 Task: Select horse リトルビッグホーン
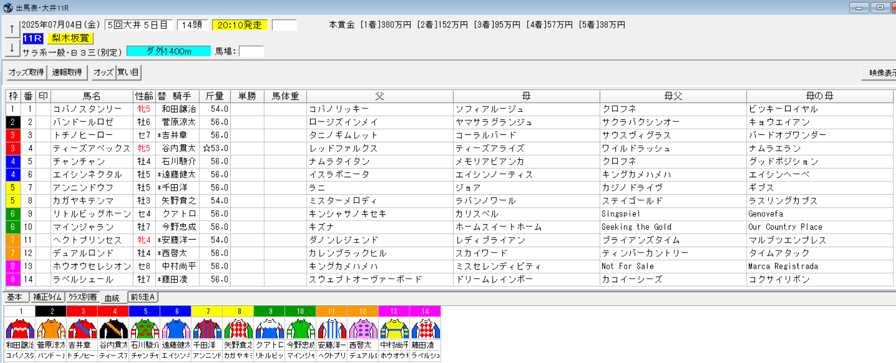click(91, 214)
